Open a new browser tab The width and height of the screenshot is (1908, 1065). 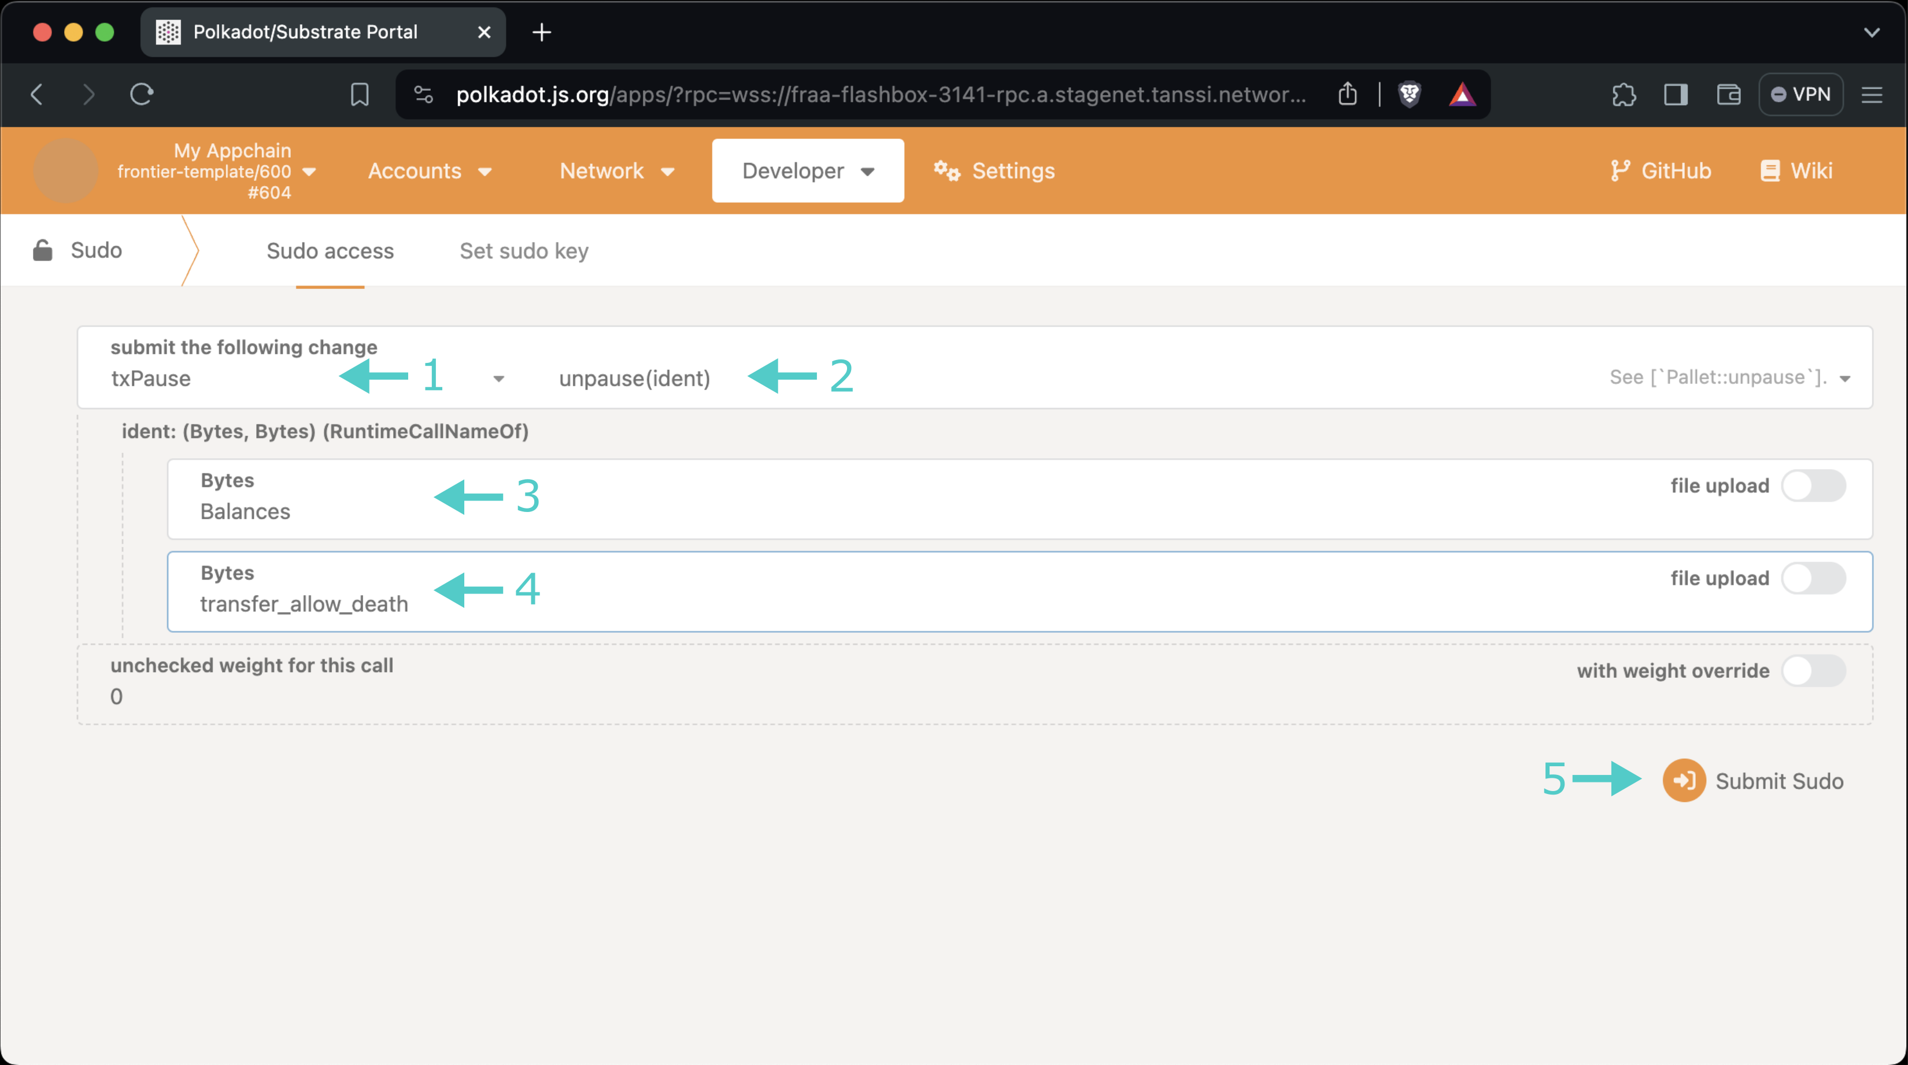(x=541, y=32)
